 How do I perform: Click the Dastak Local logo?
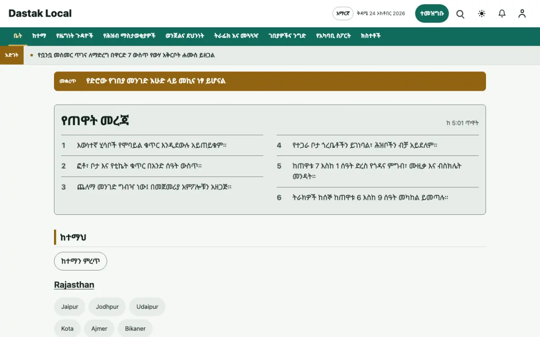[x=40, y=13]
